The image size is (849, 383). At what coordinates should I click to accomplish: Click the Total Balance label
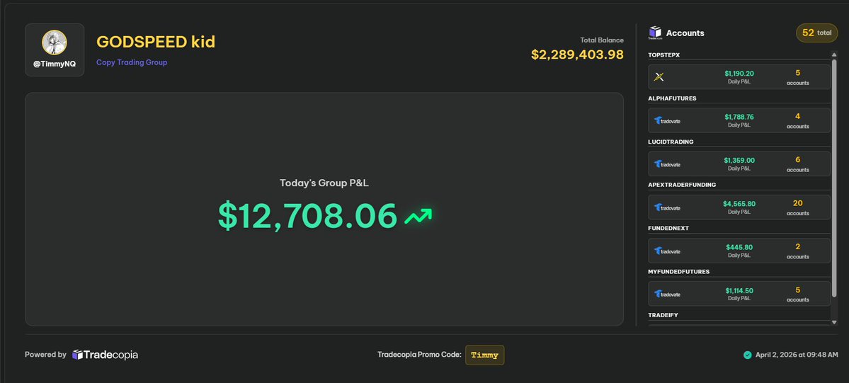[x=602, y=40]
